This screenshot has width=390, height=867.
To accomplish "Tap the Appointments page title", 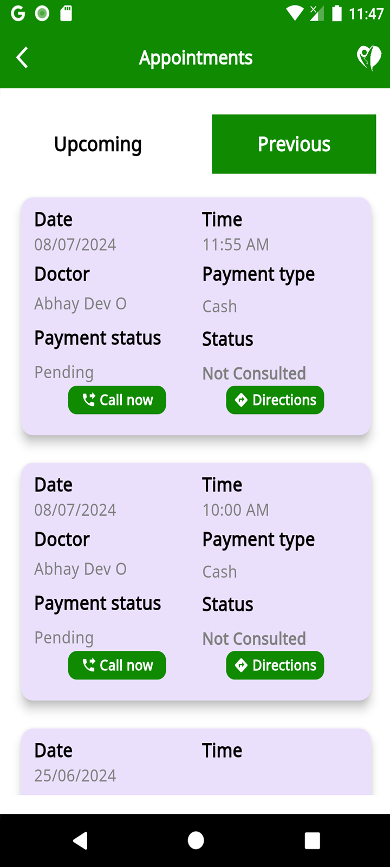I will [196, 57].
